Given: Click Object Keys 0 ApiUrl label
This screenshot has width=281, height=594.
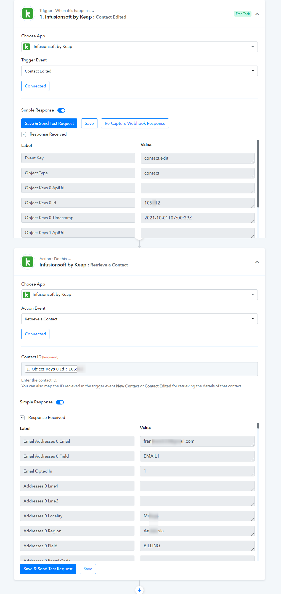Looking at the screenshot, I should [78, 188].
